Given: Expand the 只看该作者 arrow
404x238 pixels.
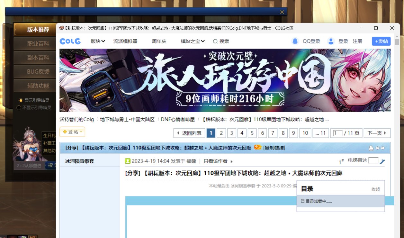Looking at the screenshot, I should point(231,161).
